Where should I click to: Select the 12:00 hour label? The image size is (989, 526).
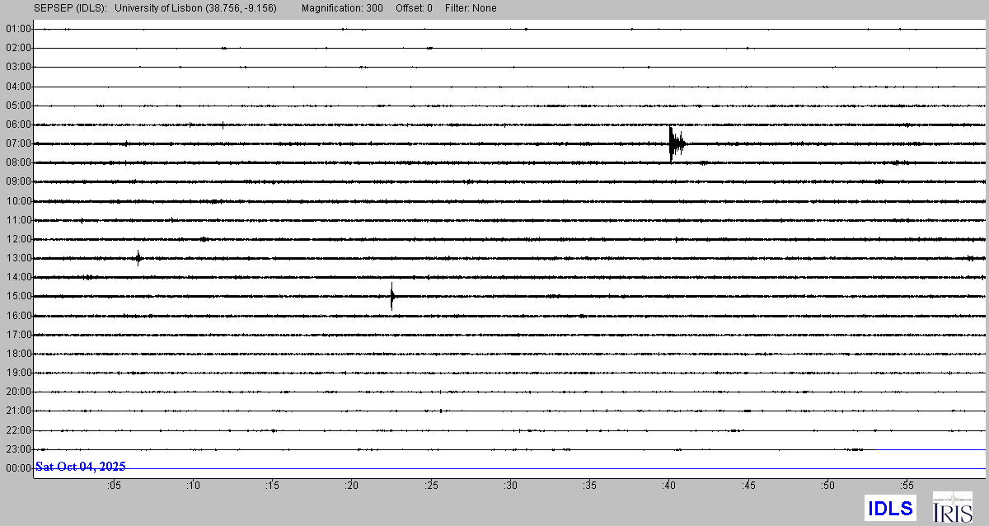click(18, 239)
